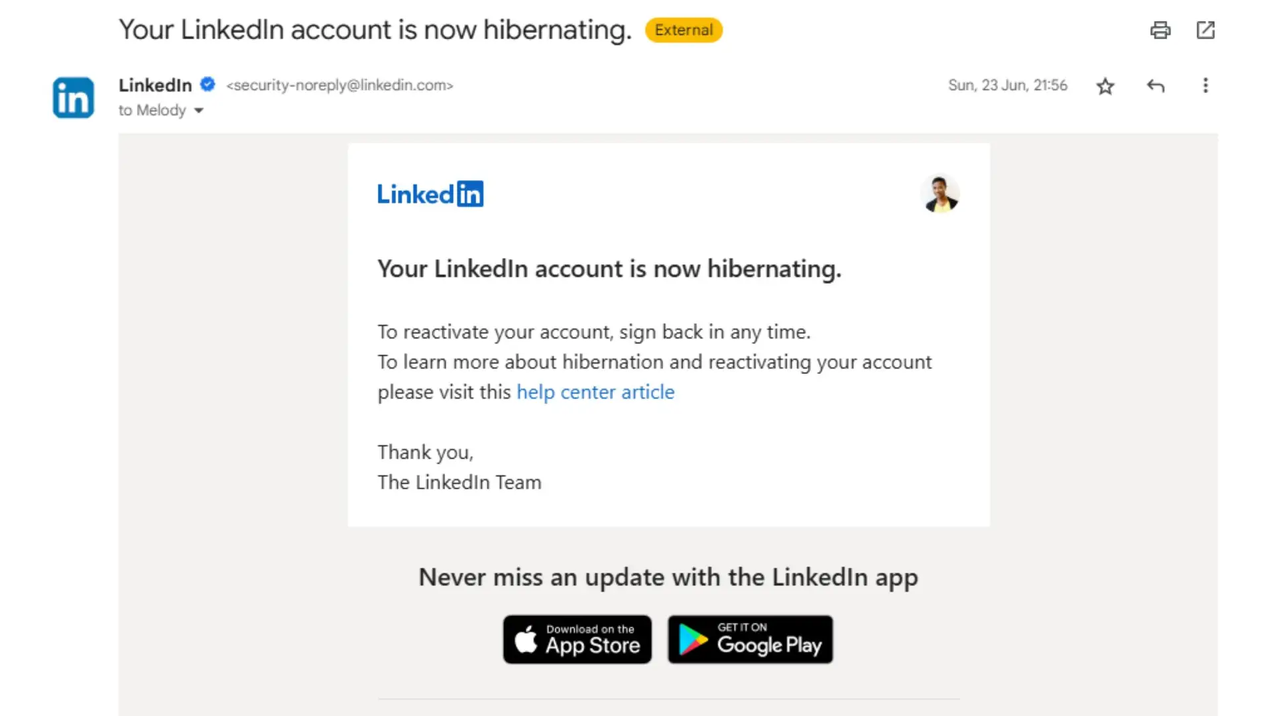Image resolution: width=1273 pixels, height=716 pixels.
Task: Click the Download on the App Store badge
Action: [577, 639]
